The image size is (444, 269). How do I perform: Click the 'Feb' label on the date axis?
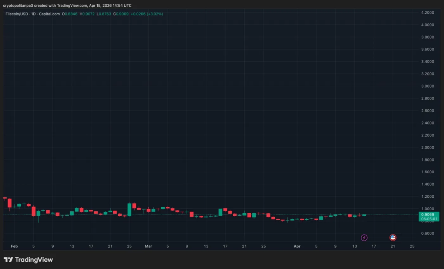click(x=14, y=246)
